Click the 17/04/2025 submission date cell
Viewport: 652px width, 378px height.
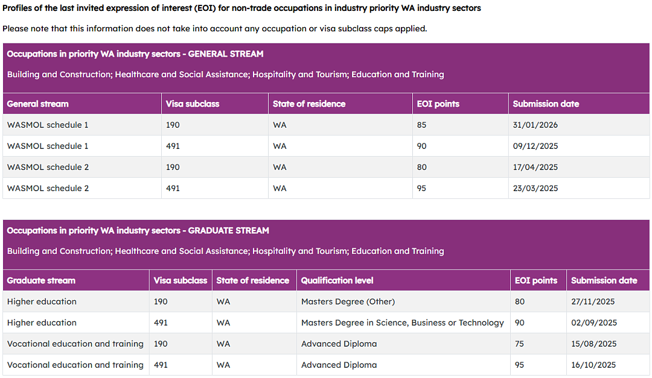[x=579, y=168]
